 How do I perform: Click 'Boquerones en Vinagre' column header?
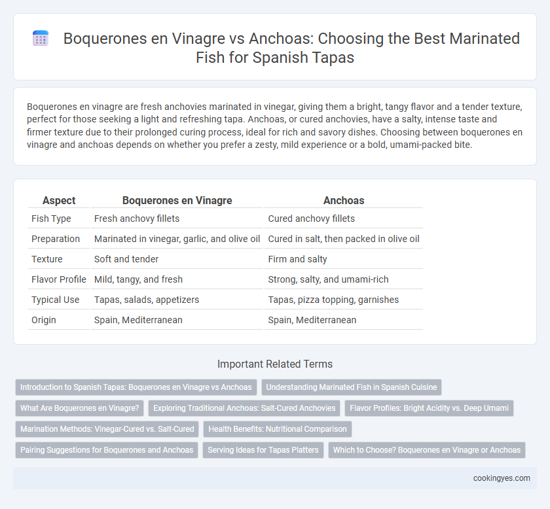(x=177, y=200)
